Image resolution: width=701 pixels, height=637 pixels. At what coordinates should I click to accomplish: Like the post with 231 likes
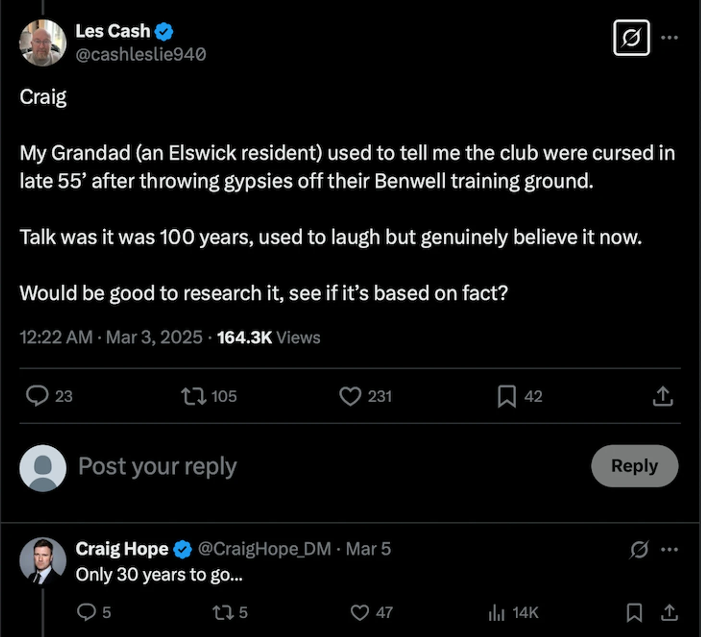pos(350,396)
